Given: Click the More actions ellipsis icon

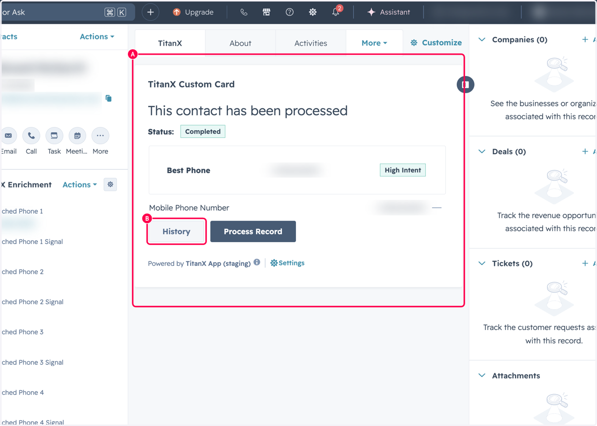Looking at the screenshot, I should [100, 136].
